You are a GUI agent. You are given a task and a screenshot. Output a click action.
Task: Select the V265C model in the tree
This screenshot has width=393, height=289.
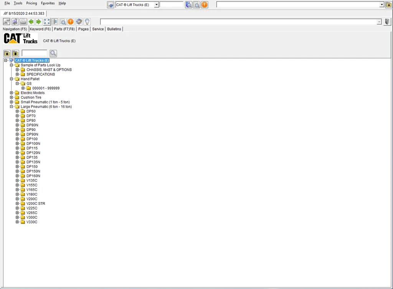pyautogui.click(x=32, y=213)
